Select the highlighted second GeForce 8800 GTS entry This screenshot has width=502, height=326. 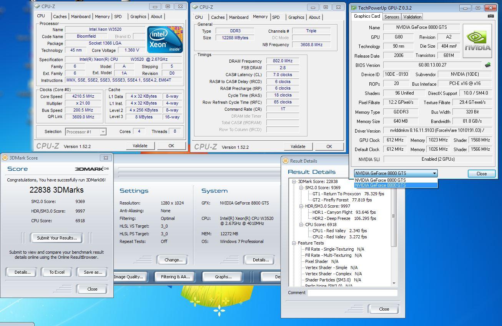point(396,185)
